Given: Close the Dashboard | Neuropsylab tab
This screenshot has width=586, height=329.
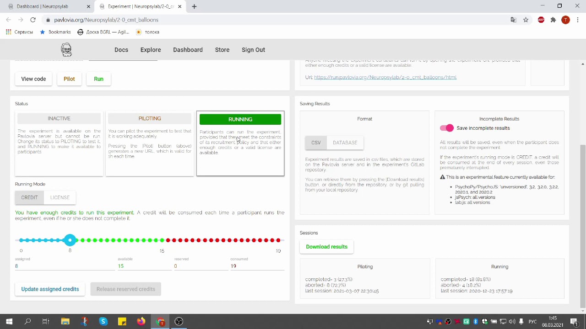Looking at the screenshot, I should (x=89, y=6).
